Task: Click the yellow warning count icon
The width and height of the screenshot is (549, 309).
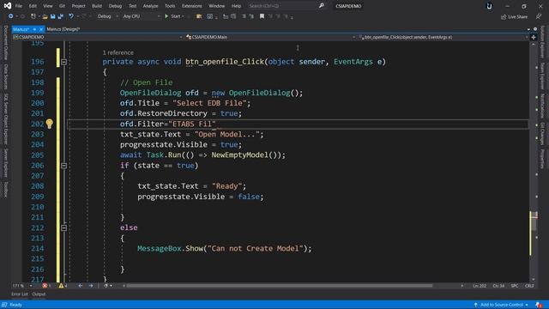Action: tap(61, 286)
